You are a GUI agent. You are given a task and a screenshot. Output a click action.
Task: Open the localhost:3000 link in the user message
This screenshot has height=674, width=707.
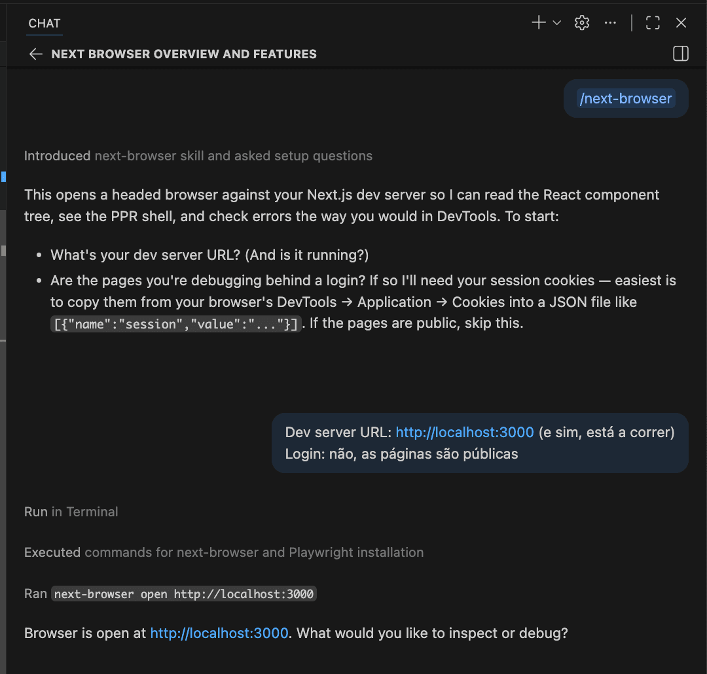click(465, 433)
